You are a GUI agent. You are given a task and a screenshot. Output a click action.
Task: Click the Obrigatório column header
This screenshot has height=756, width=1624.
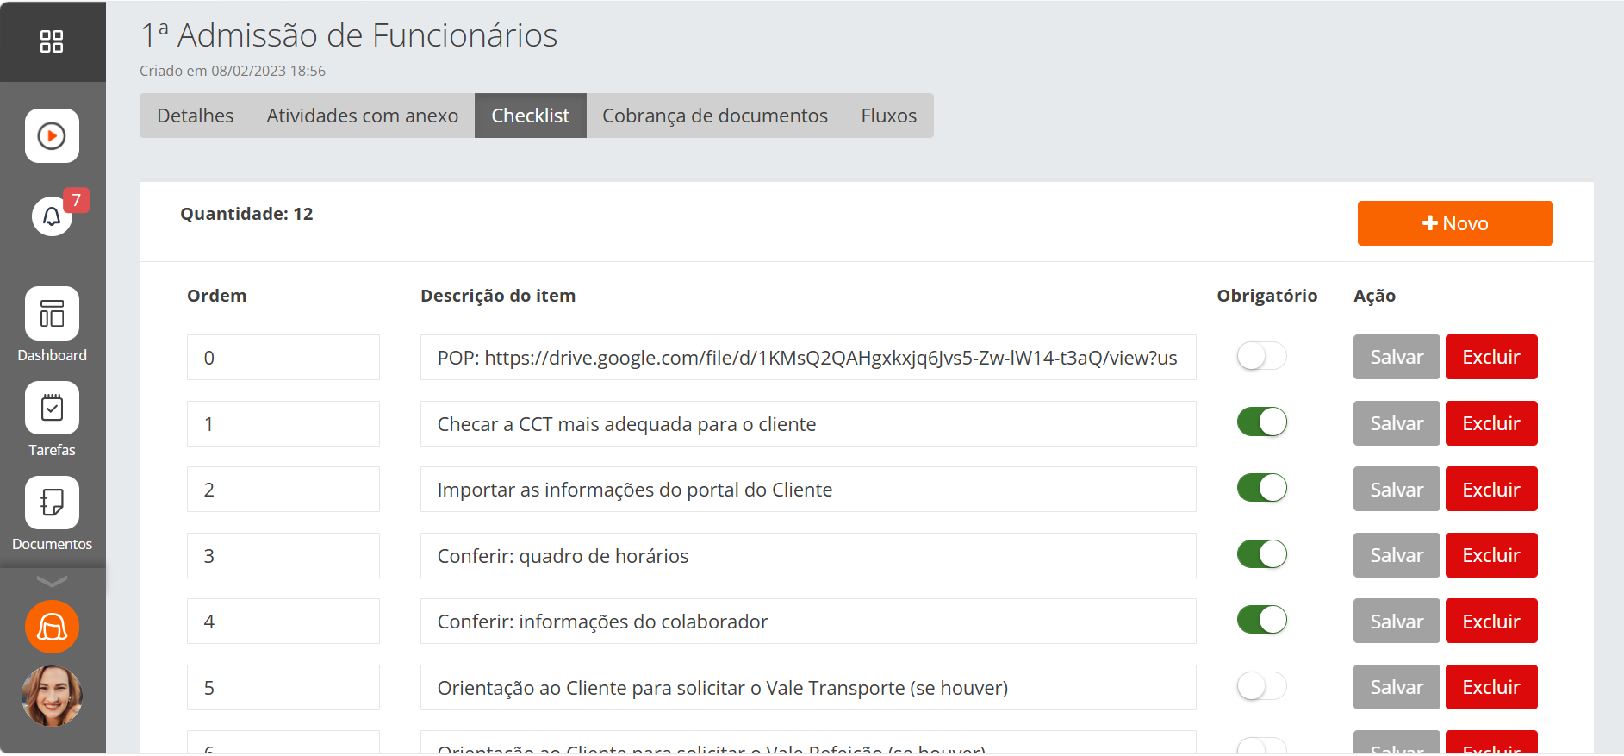(x=1266, y=296)
